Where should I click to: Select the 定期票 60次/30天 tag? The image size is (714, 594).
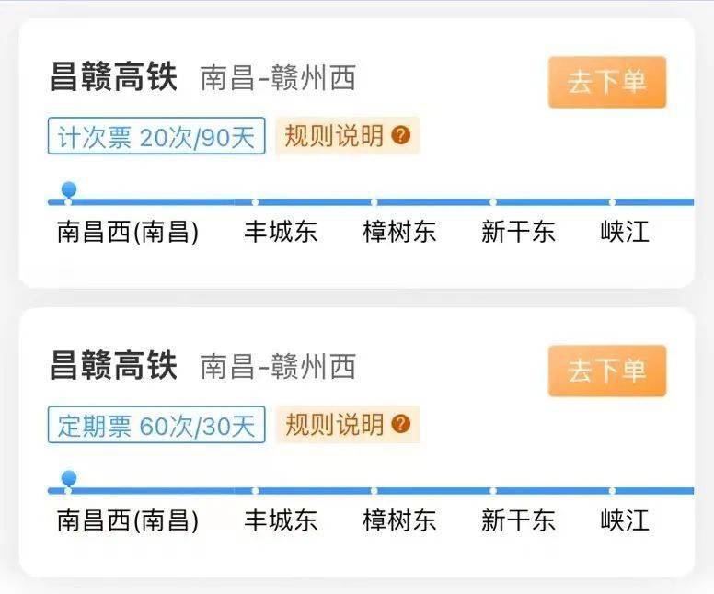pyautogui.click(x=156, y=424)
